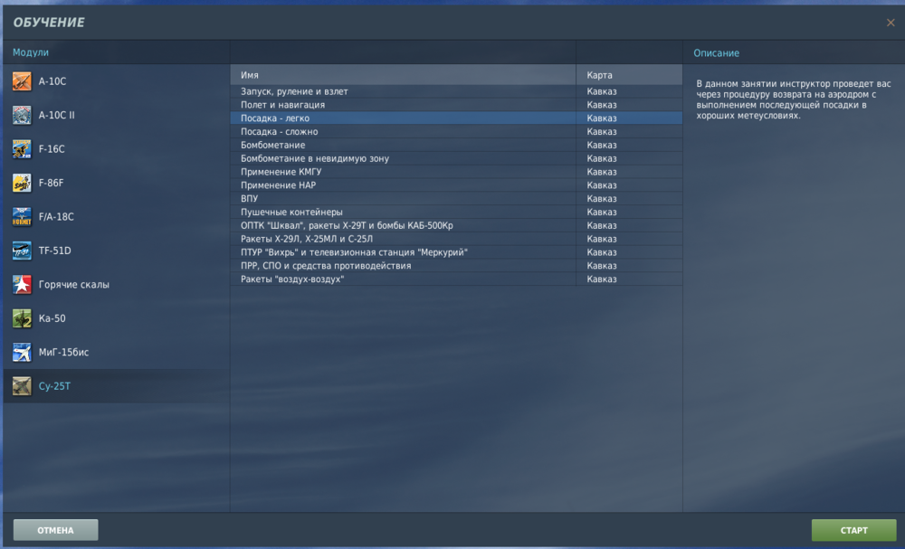905x549 pixels.
Task: Select lesson Пушечные контейнеры
Action: [x=456, y=213]
